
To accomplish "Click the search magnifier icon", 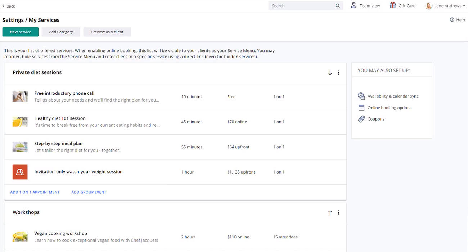I will [x=337, y=6].
